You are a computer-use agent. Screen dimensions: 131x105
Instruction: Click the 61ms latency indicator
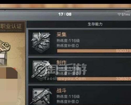coord(126,14)
